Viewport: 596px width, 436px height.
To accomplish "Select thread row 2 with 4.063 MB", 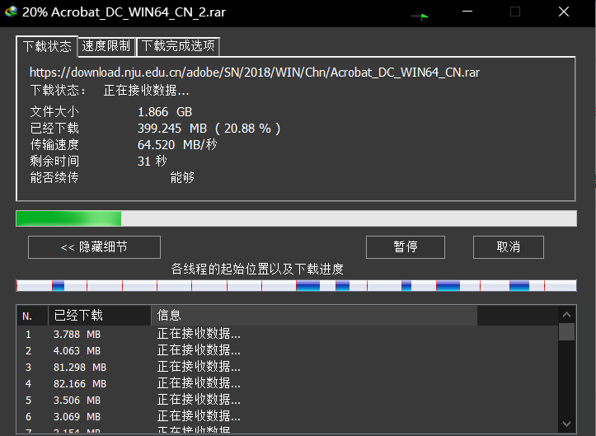I will pyautogui.click(x=288, y=350).
